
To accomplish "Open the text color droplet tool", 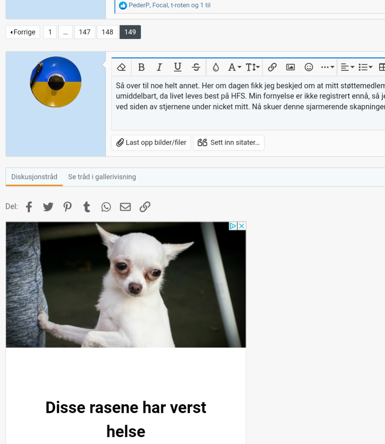I will pyautogui.click(x=216, y=67).
